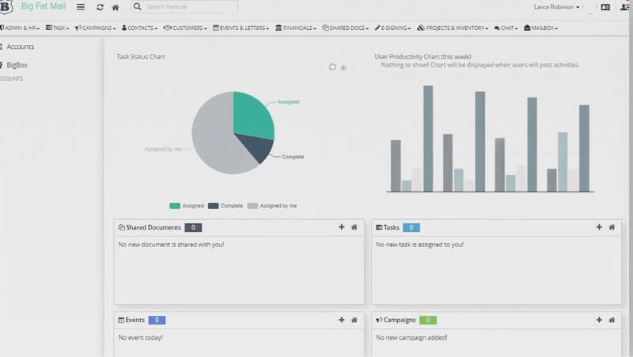633x357 pixels.
Task: Click 'No new document is shared with you!' text
Action: 171,245
